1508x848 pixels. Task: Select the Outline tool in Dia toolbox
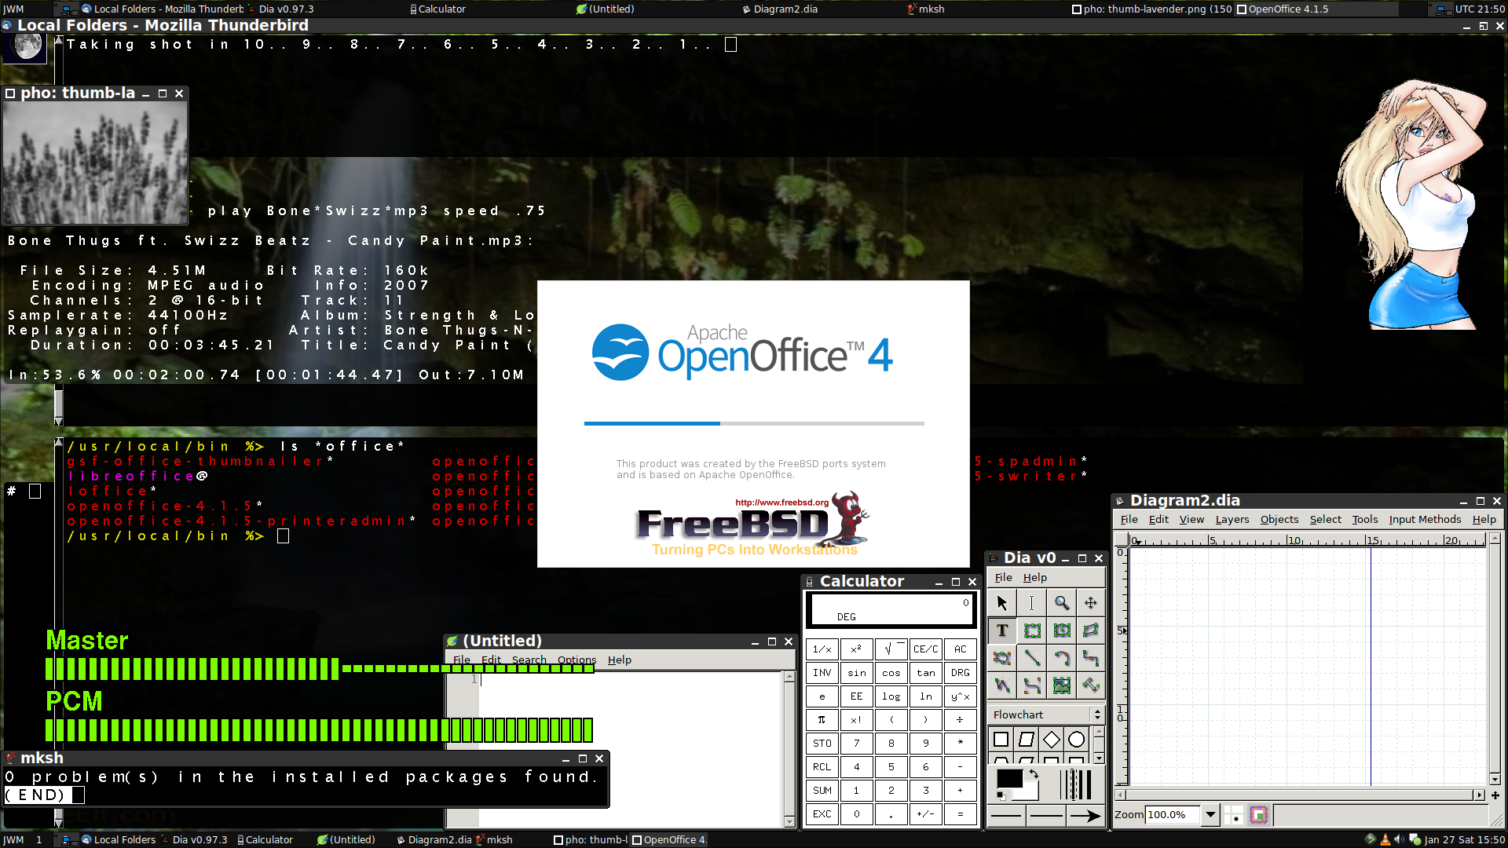[x=1091, y=685]
